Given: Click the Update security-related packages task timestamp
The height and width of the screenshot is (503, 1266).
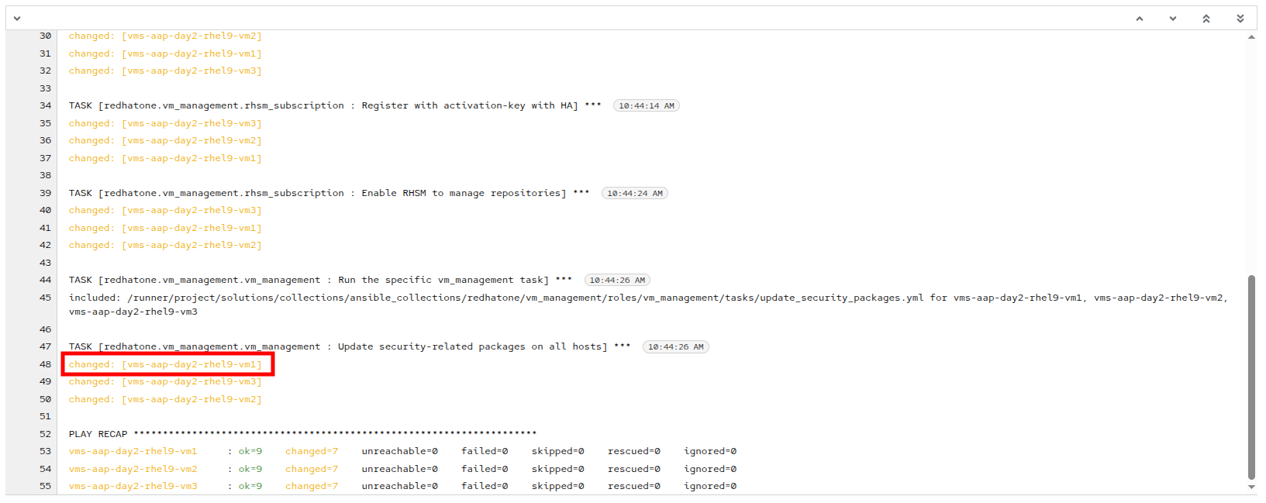Looking at the screenshot, I should (x=675, y=347).
